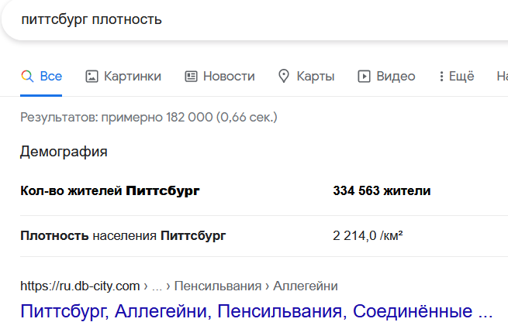Click the search magnifier icon beside Все
Screen dimensions: 508x329
(x=27, y=77)
